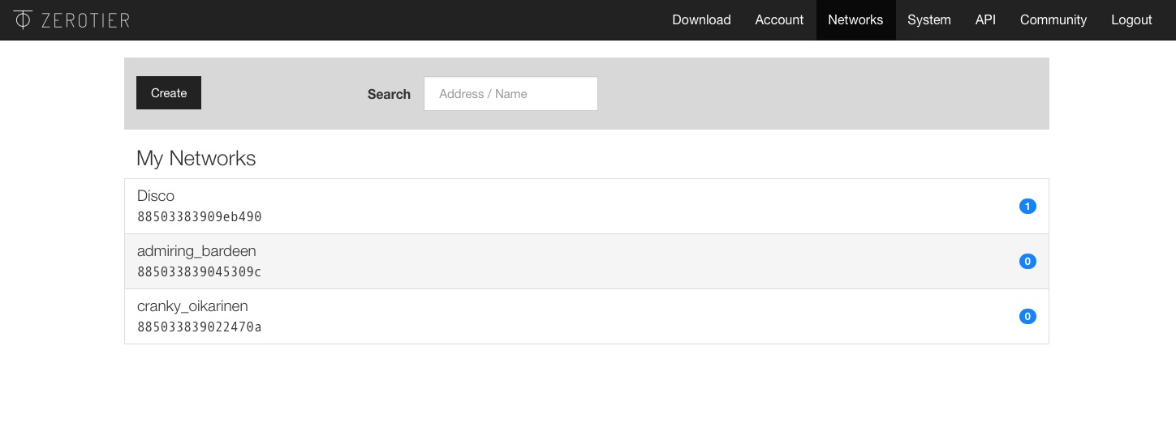
Task: Open the Download page
Action: (x=701, y=20)
